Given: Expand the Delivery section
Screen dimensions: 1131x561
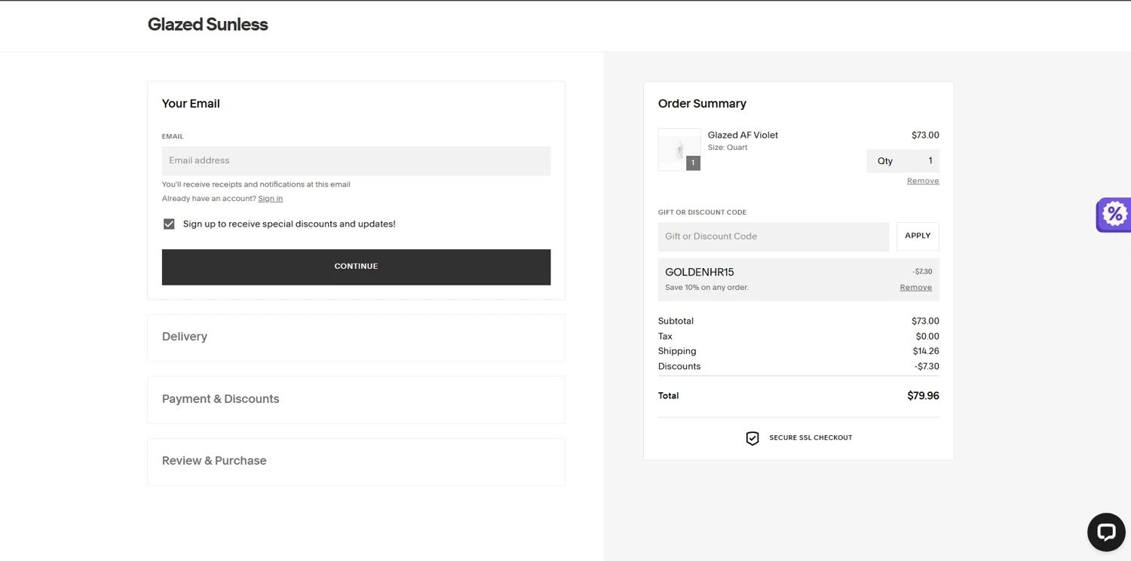Looking at the screenshot, I should coord(356,337).
